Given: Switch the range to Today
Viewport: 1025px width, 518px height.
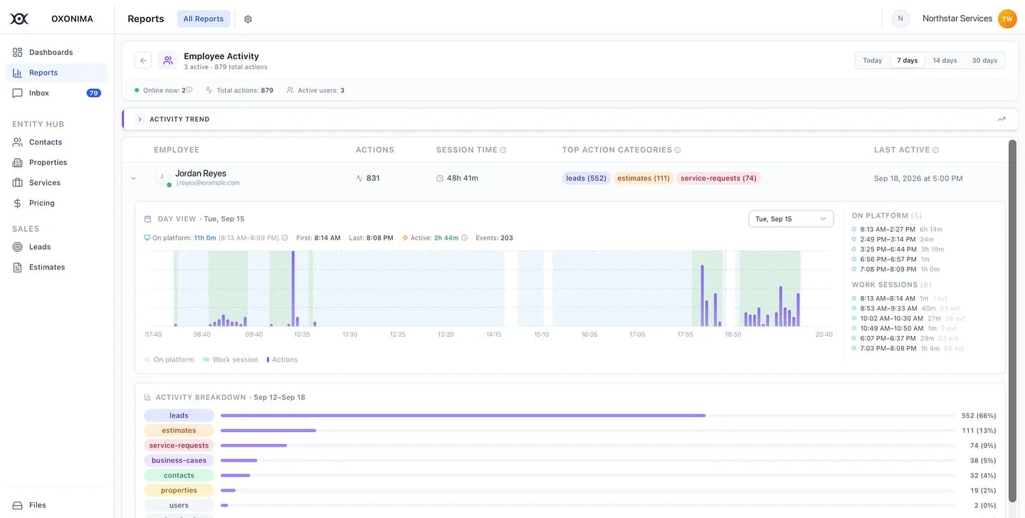Looking at the screenshot, I should tap(873, 60).
